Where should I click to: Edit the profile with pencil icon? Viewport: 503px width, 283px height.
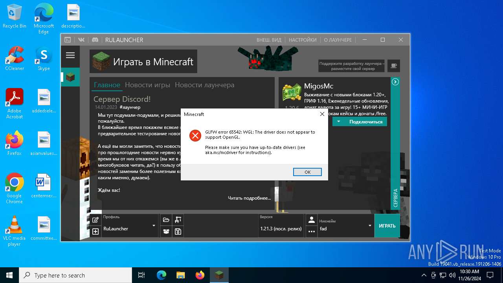pyautogui.click(x=95, y=220)
